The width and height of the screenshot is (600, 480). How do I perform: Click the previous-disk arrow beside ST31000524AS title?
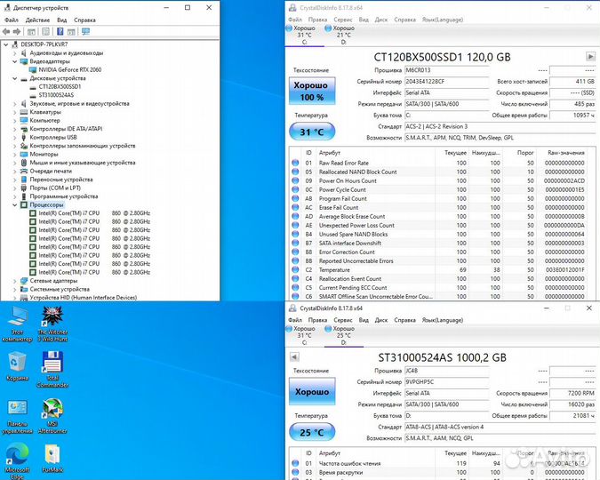pos(294,357)
